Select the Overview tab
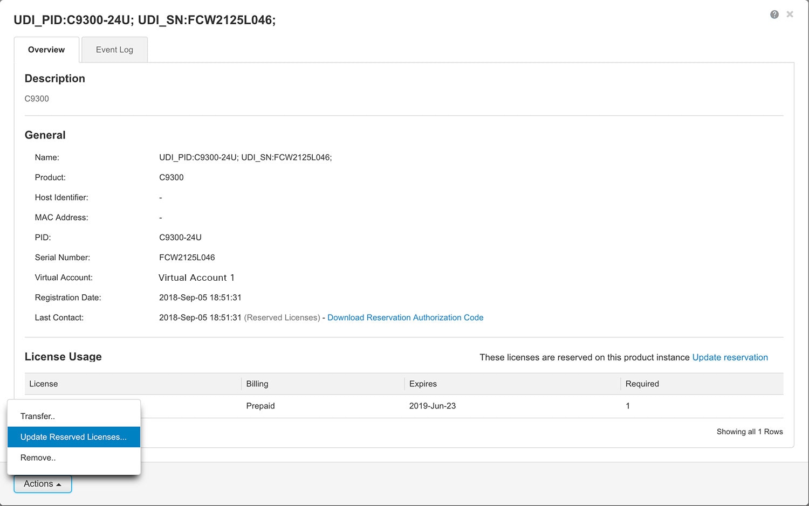The height and width of the screenshot is (506, 809). coord(46,50)
